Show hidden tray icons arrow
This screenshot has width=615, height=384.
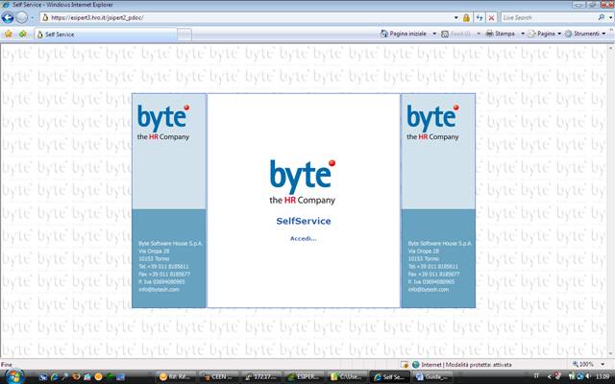(x=549, y=376)
